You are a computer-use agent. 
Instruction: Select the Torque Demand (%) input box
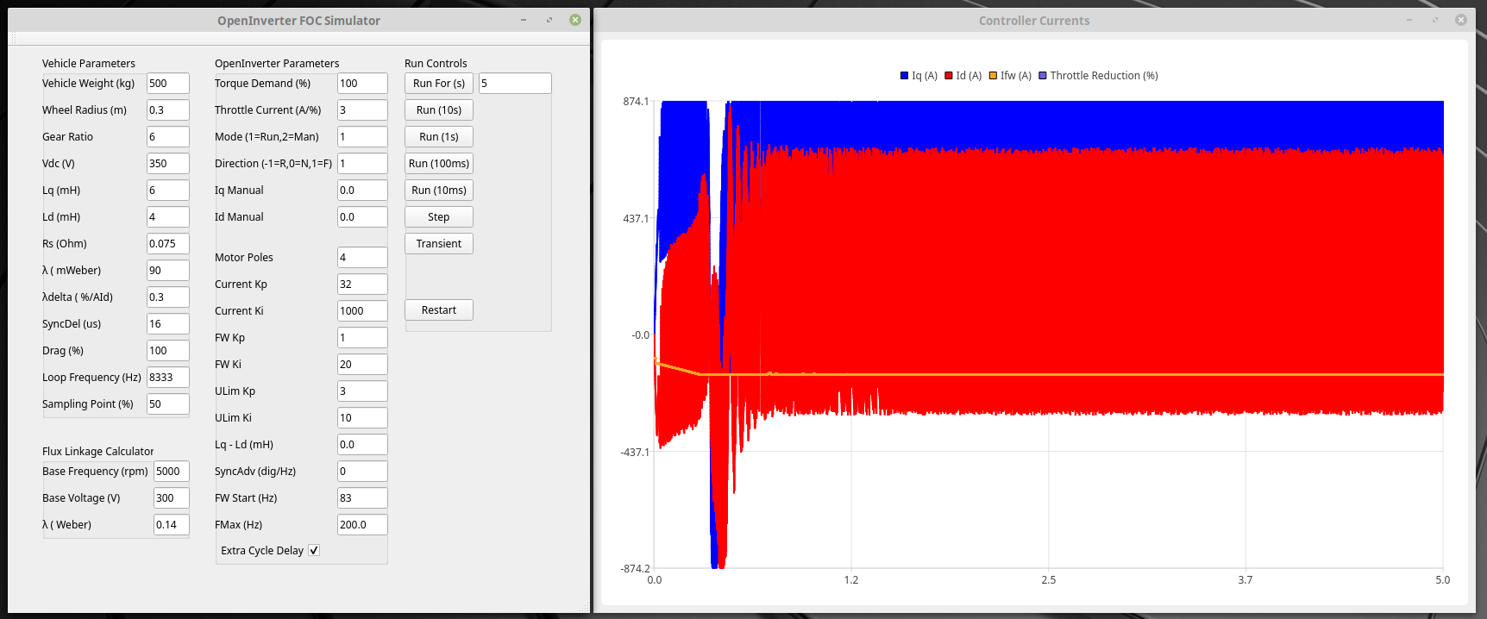click(361, 84)
